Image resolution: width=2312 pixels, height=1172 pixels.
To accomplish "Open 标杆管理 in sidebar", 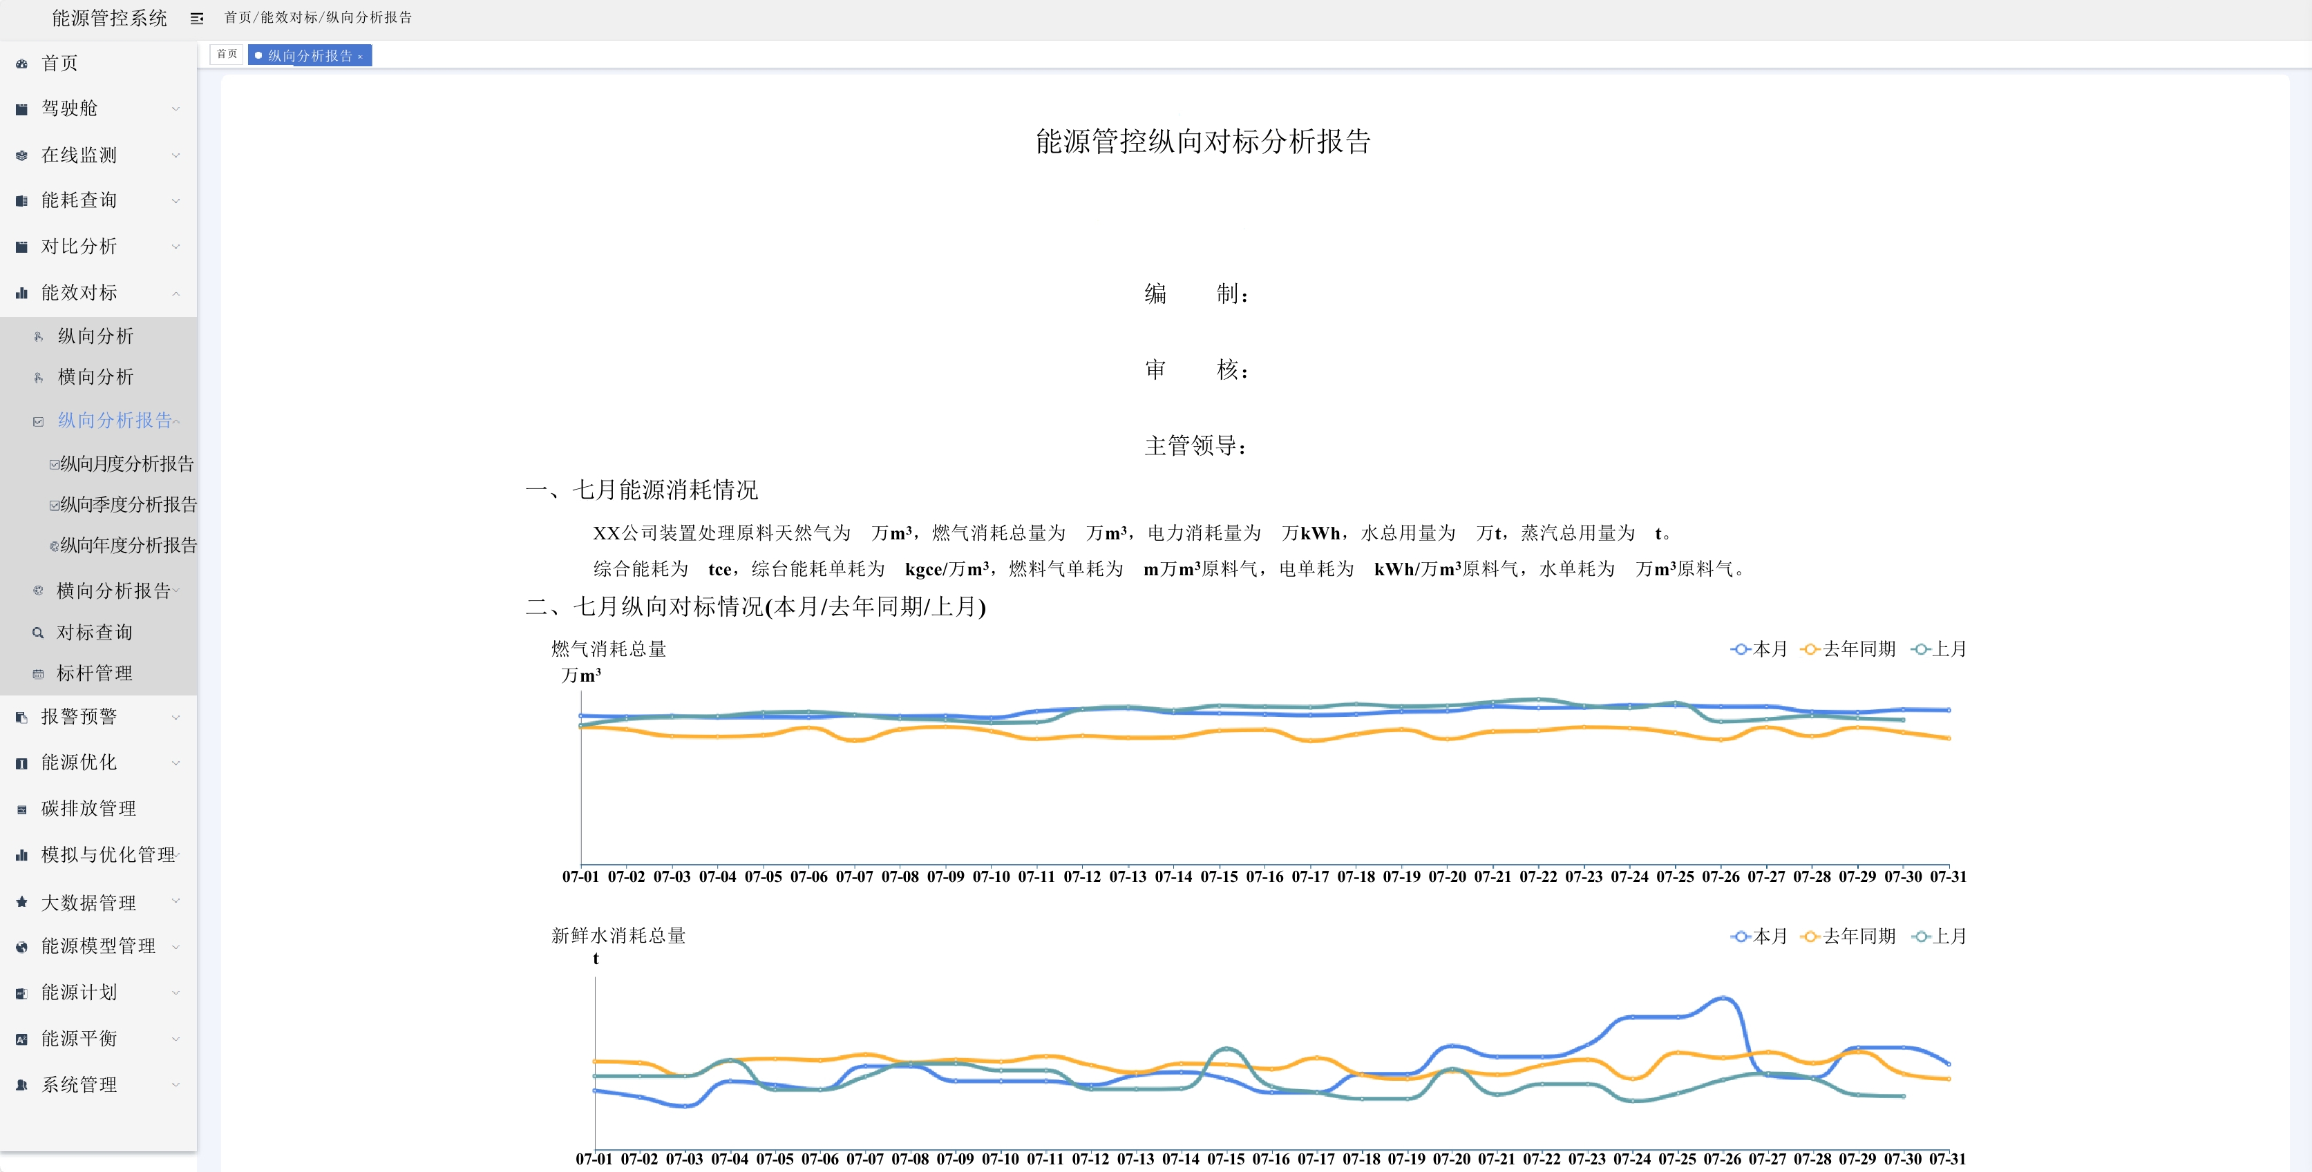I will [x=94, y=674].
